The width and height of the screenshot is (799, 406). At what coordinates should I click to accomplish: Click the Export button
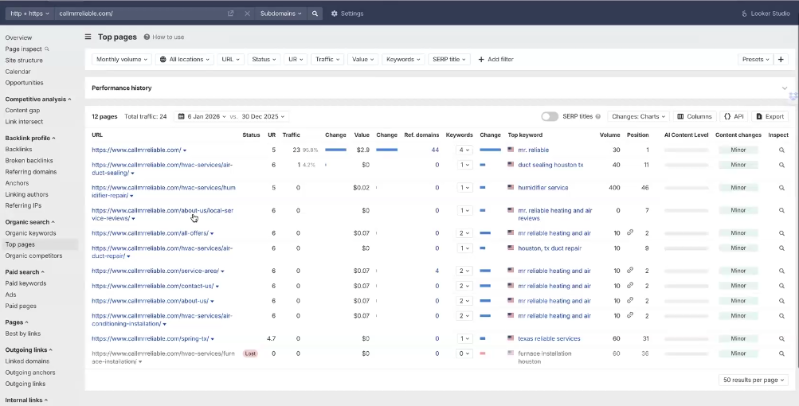coord(770,116)
